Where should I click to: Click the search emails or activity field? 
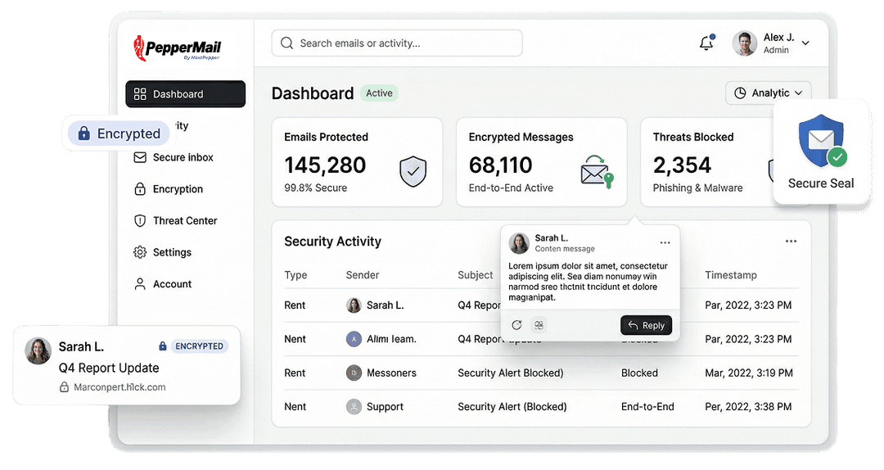click(397, 43)
